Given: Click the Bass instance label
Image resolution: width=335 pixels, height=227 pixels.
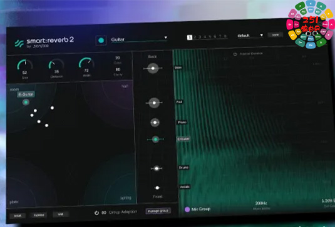Looking at the screenshot, I should pyautogui.click(x=178, y=68).
